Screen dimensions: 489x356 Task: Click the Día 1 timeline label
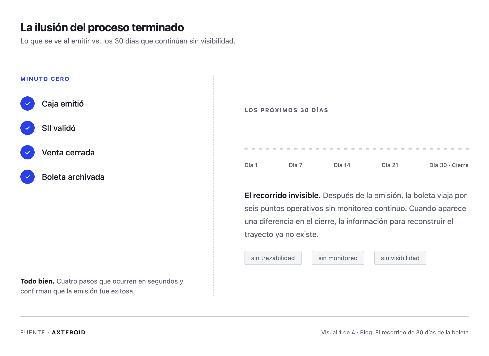[x=251, y=165]
